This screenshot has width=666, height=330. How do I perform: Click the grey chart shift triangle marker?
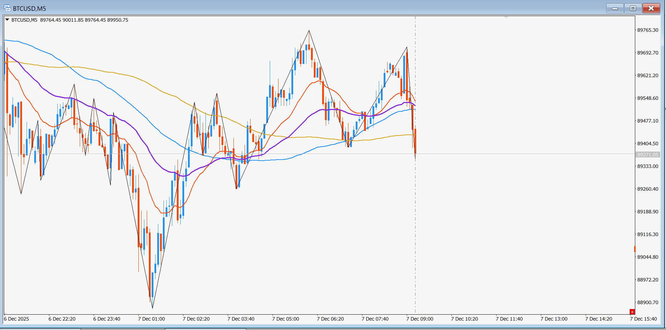(x=506, y=17)
